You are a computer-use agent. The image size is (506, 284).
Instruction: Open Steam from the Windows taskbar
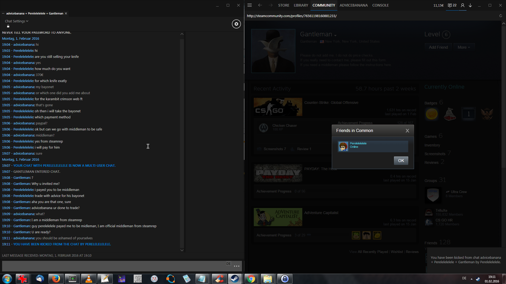click(x=235, y=279)
